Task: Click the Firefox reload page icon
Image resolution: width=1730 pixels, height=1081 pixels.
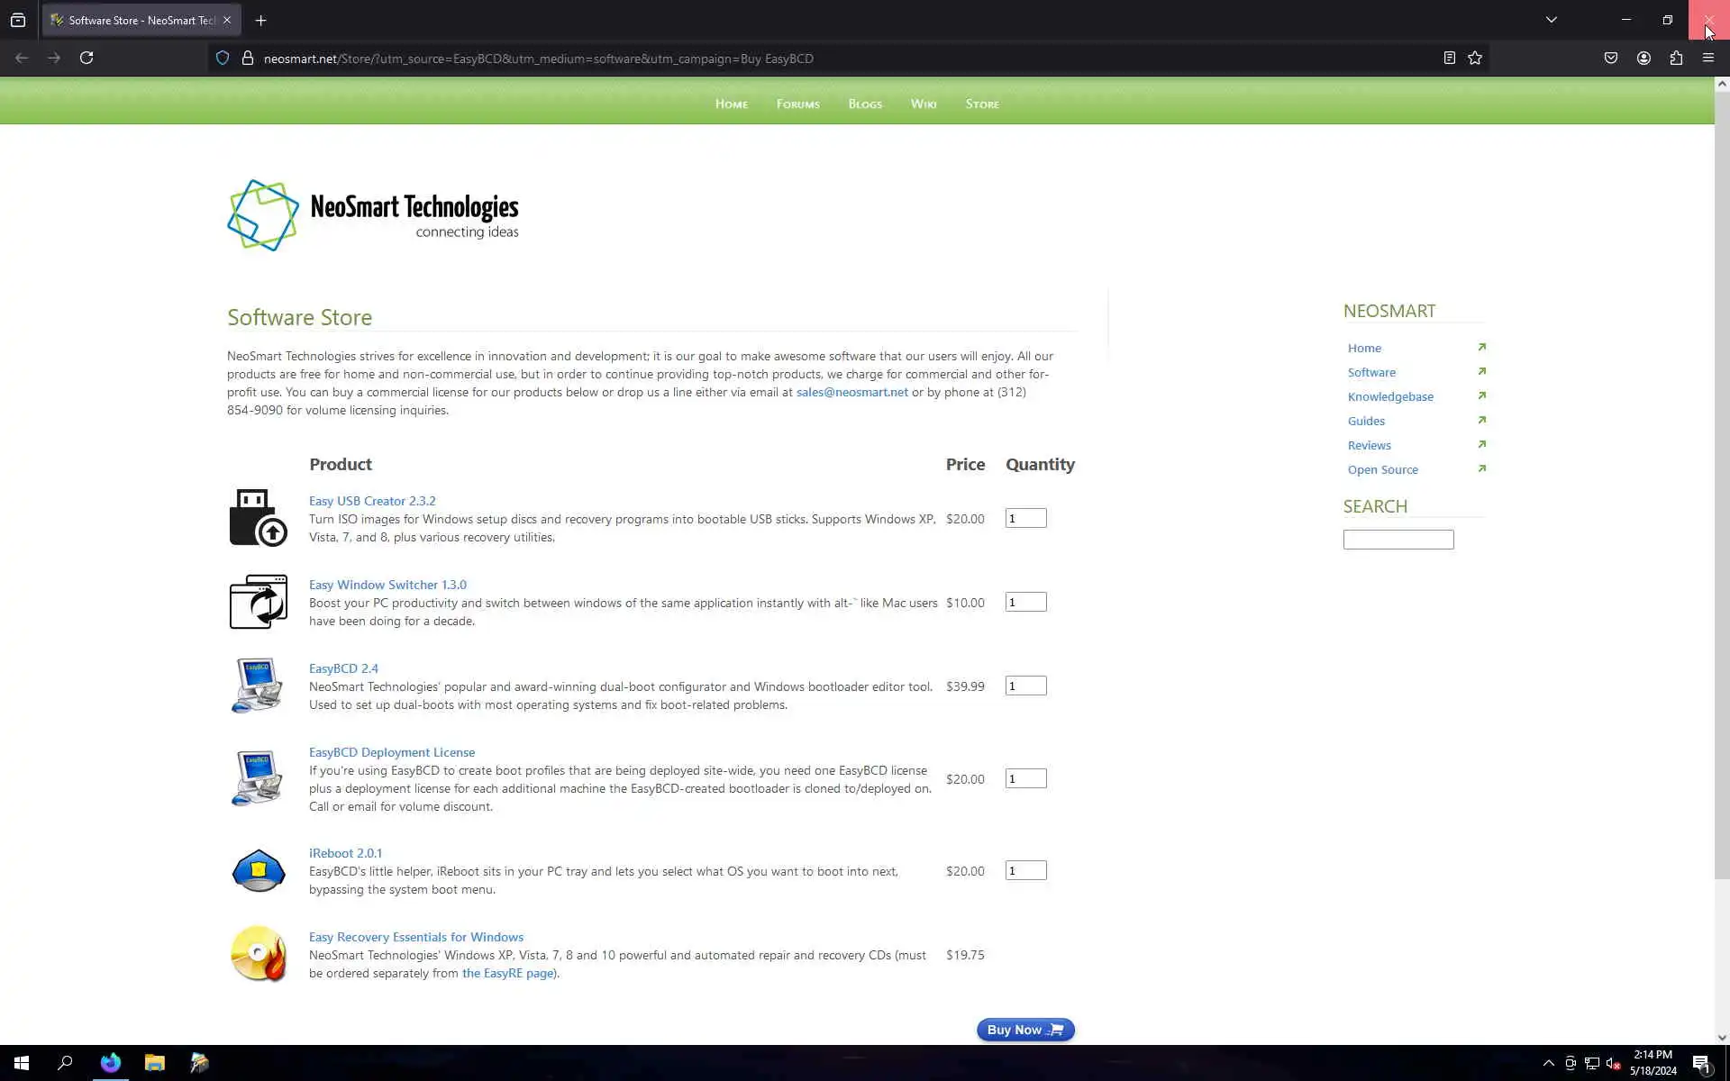Action: (x=86, y=58)
